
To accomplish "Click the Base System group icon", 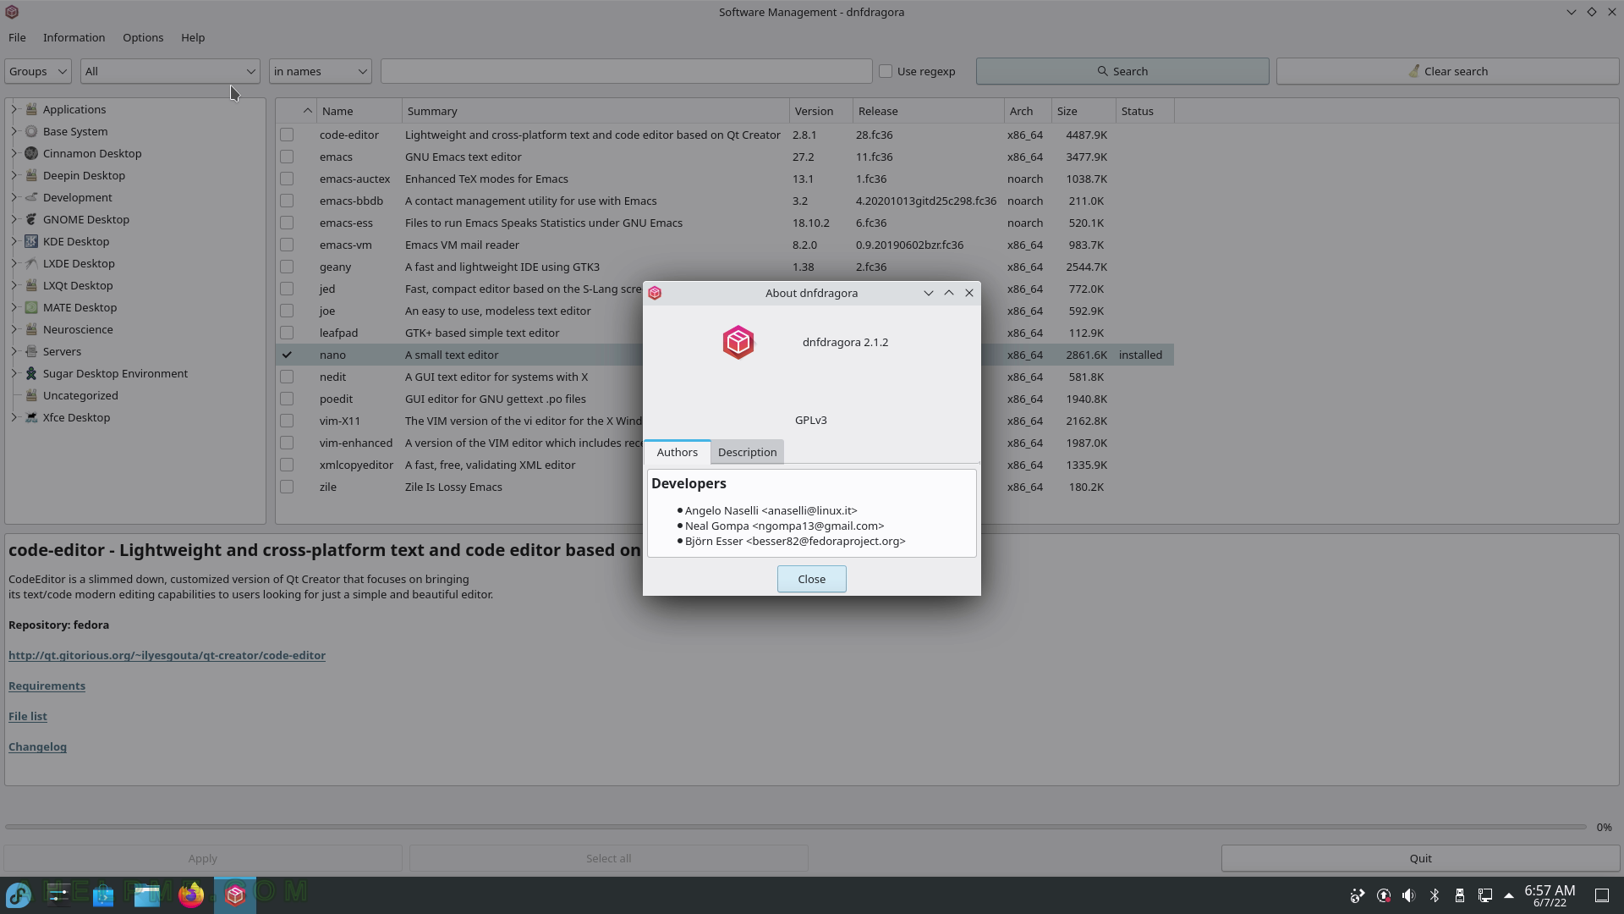I will click(x=31, y=131).
